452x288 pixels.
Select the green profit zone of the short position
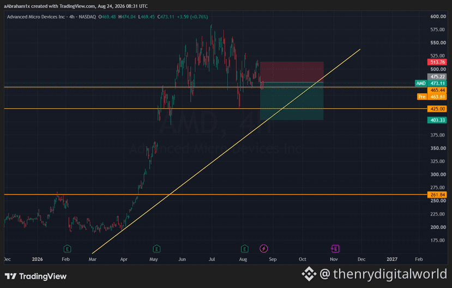tap(292, 101)
